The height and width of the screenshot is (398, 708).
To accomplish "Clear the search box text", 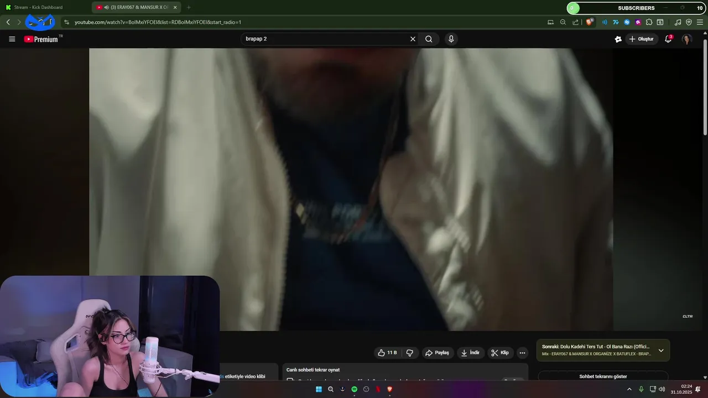I will [413, 39].
